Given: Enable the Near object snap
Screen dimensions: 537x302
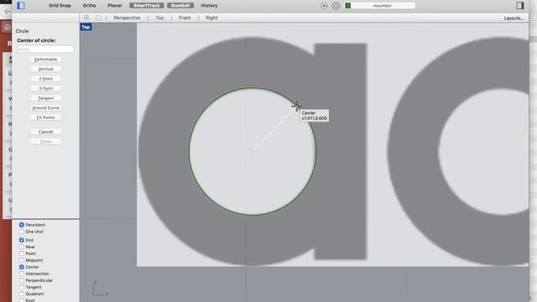Looking at the screenshot, I should click(x=22, y=247).
